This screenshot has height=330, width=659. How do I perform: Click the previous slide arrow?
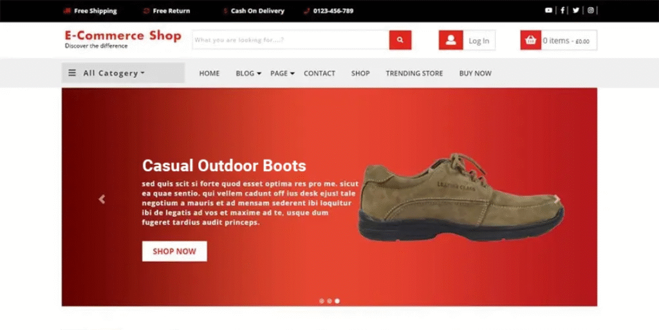pos(102,199)
